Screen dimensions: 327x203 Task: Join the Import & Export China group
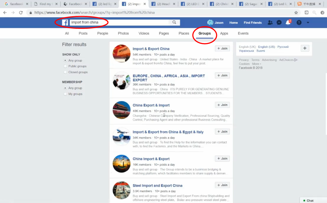222,48
